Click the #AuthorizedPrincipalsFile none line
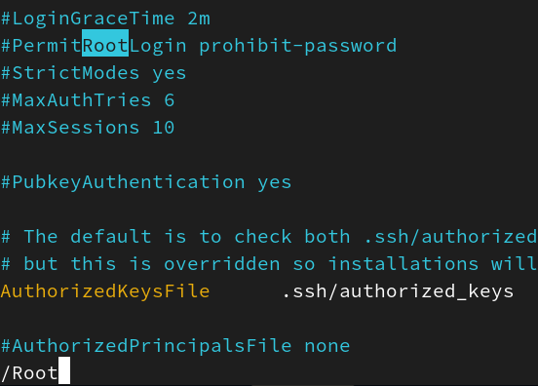Viewport: 538px width, 386px height. click(x=175, y=346)
